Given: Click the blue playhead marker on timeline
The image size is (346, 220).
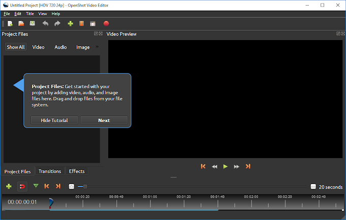Looking at the screenshot, I should (x=51, y=203).
